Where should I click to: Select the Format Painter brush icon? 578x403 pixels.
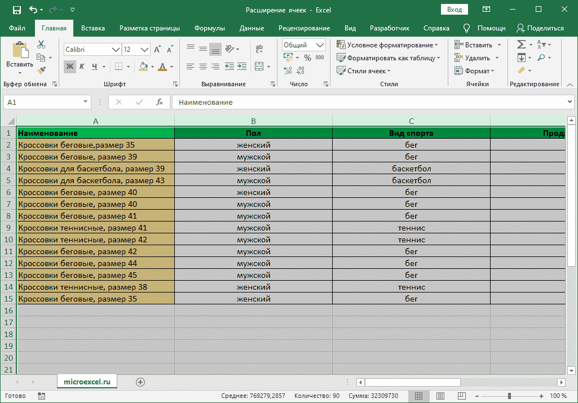coord(41,70)
